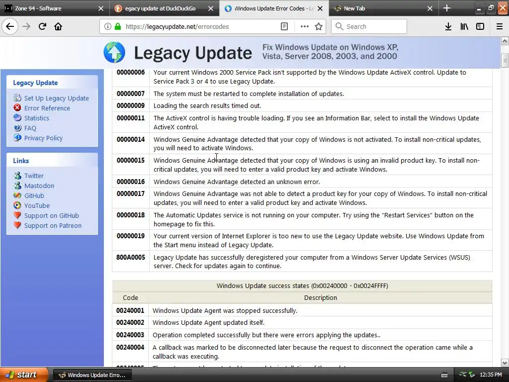Click the scrollbar up arrow
Screen dimensions: 509x382
(x=505, y=41)
